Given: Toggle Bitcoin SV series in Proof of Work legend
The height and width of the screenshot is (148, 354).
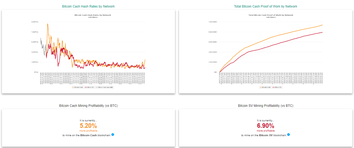Looking at the screenshot, I should tap(278, 87).
